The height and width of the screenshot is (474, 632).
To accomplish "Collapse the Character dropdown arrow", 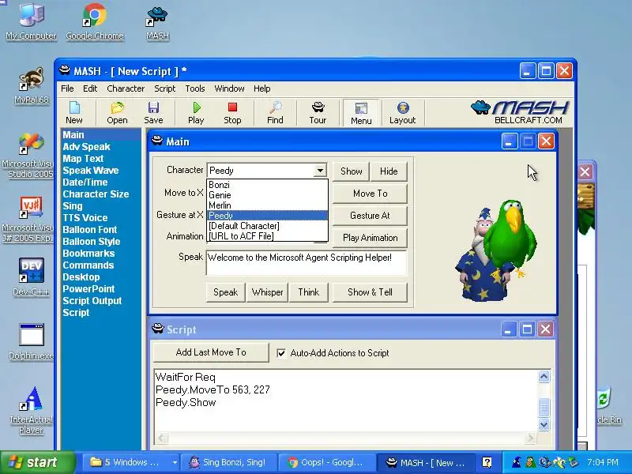I will point(320,170).
